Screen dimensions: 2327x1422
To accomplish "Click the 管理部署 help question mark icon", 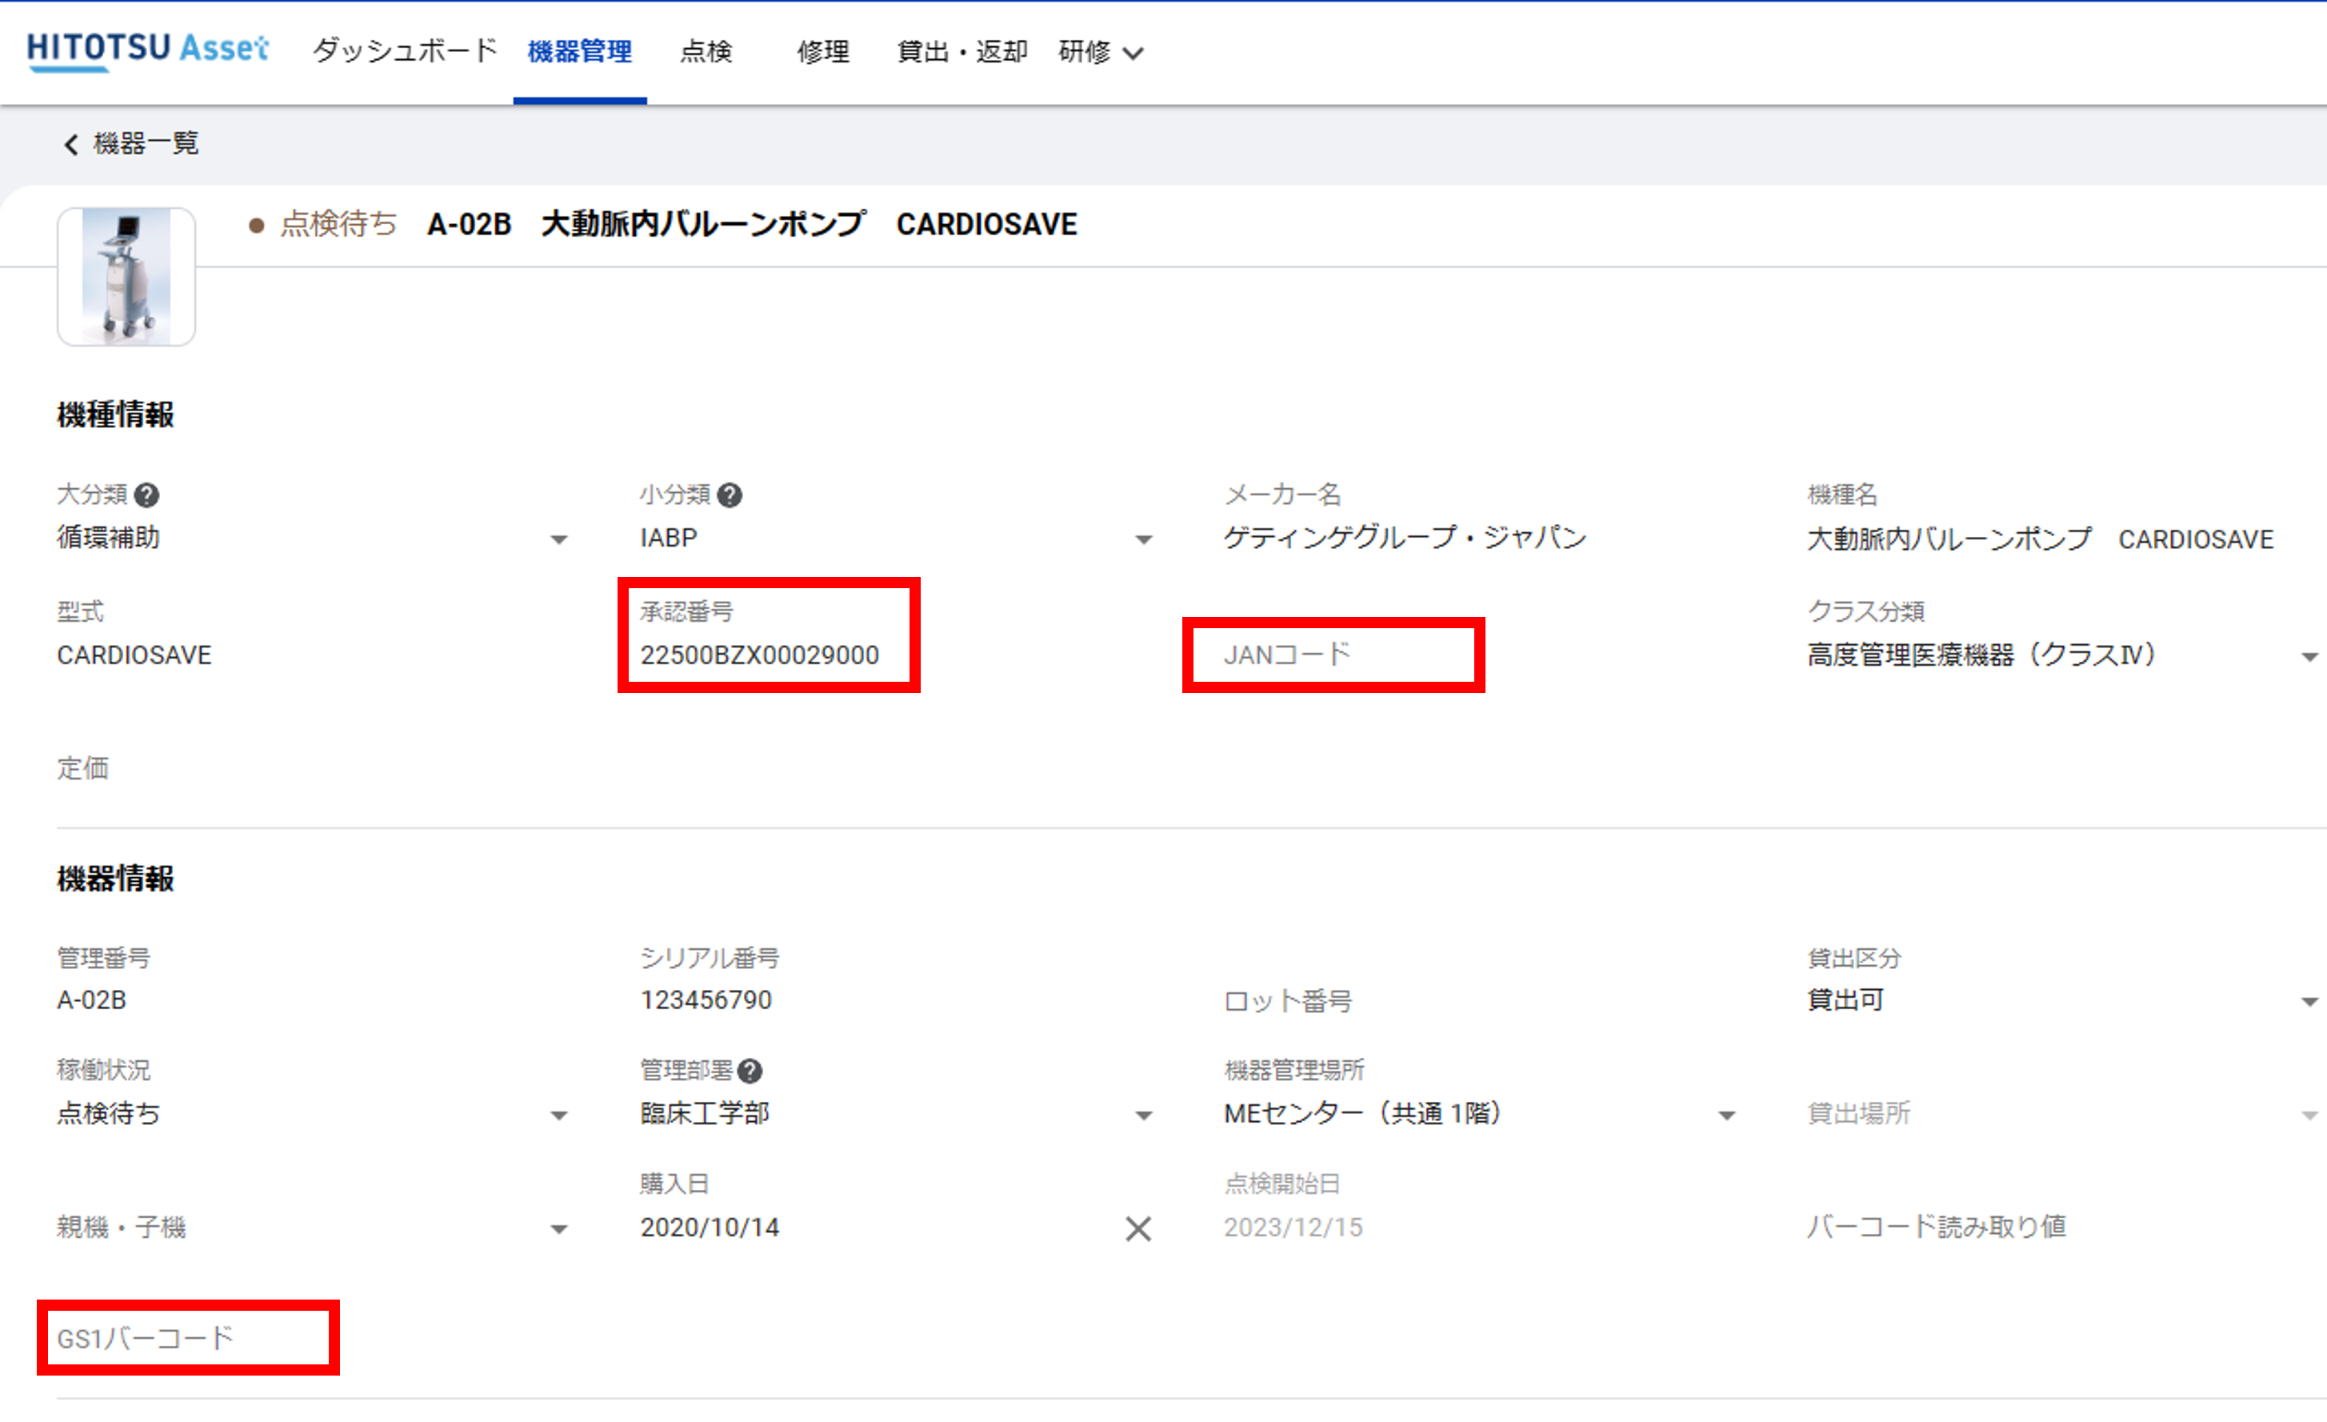I will [x=750, y=1072].
